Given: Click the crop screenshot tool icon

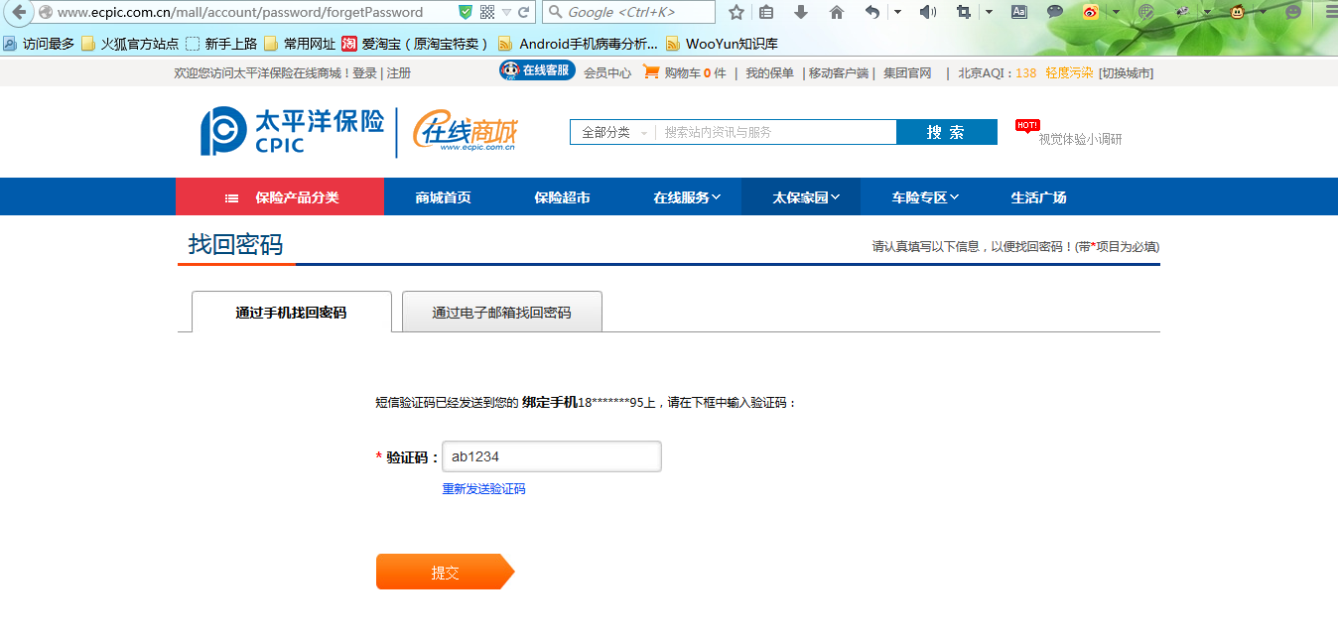Looking at the screenshot, I should pyautogui.click(x=963, y=12).
